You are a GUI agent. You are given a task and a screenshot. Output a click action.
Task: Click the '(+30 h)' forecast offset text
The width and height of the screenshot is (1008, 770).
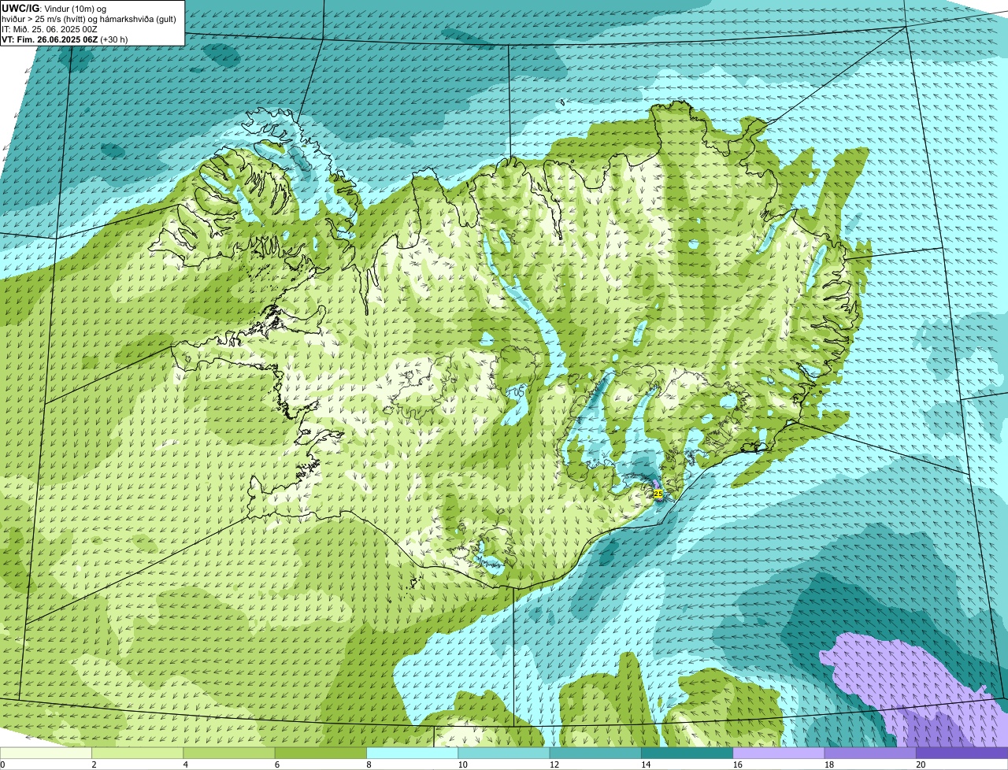[114, 39]
